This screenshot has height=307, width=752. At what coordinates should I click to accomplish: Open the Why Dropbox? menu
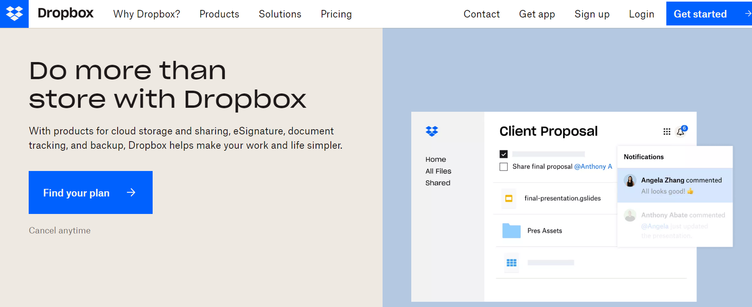coord(147,14)
